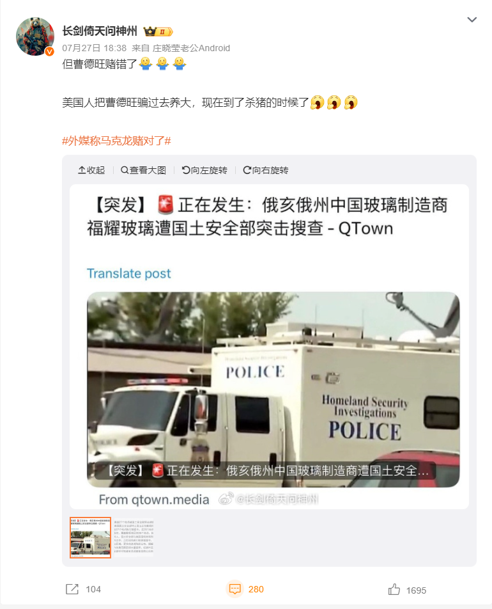Open the 庄晓莹老公Android source link
Image resolution: width=492 pixels, height=609 pixels.
(x=191, y=48)
